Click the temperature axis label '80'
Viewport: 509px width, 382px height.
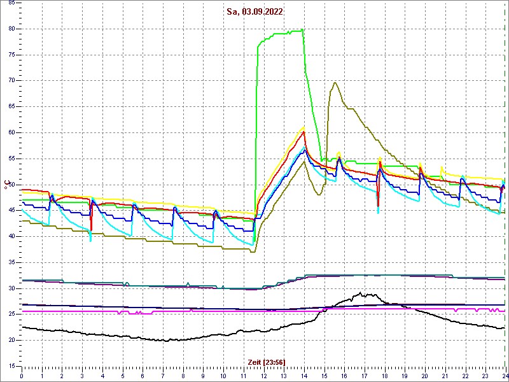pos(10,29)
